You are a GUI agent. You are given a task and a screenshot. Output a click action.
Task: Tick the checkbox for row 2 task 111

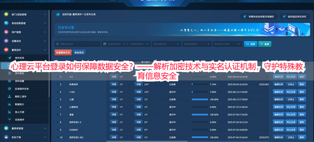tap(58, 76)
